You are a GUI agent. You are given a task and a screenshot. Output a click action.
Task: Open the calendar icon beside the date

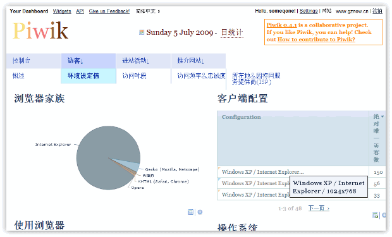pos(142,32)
